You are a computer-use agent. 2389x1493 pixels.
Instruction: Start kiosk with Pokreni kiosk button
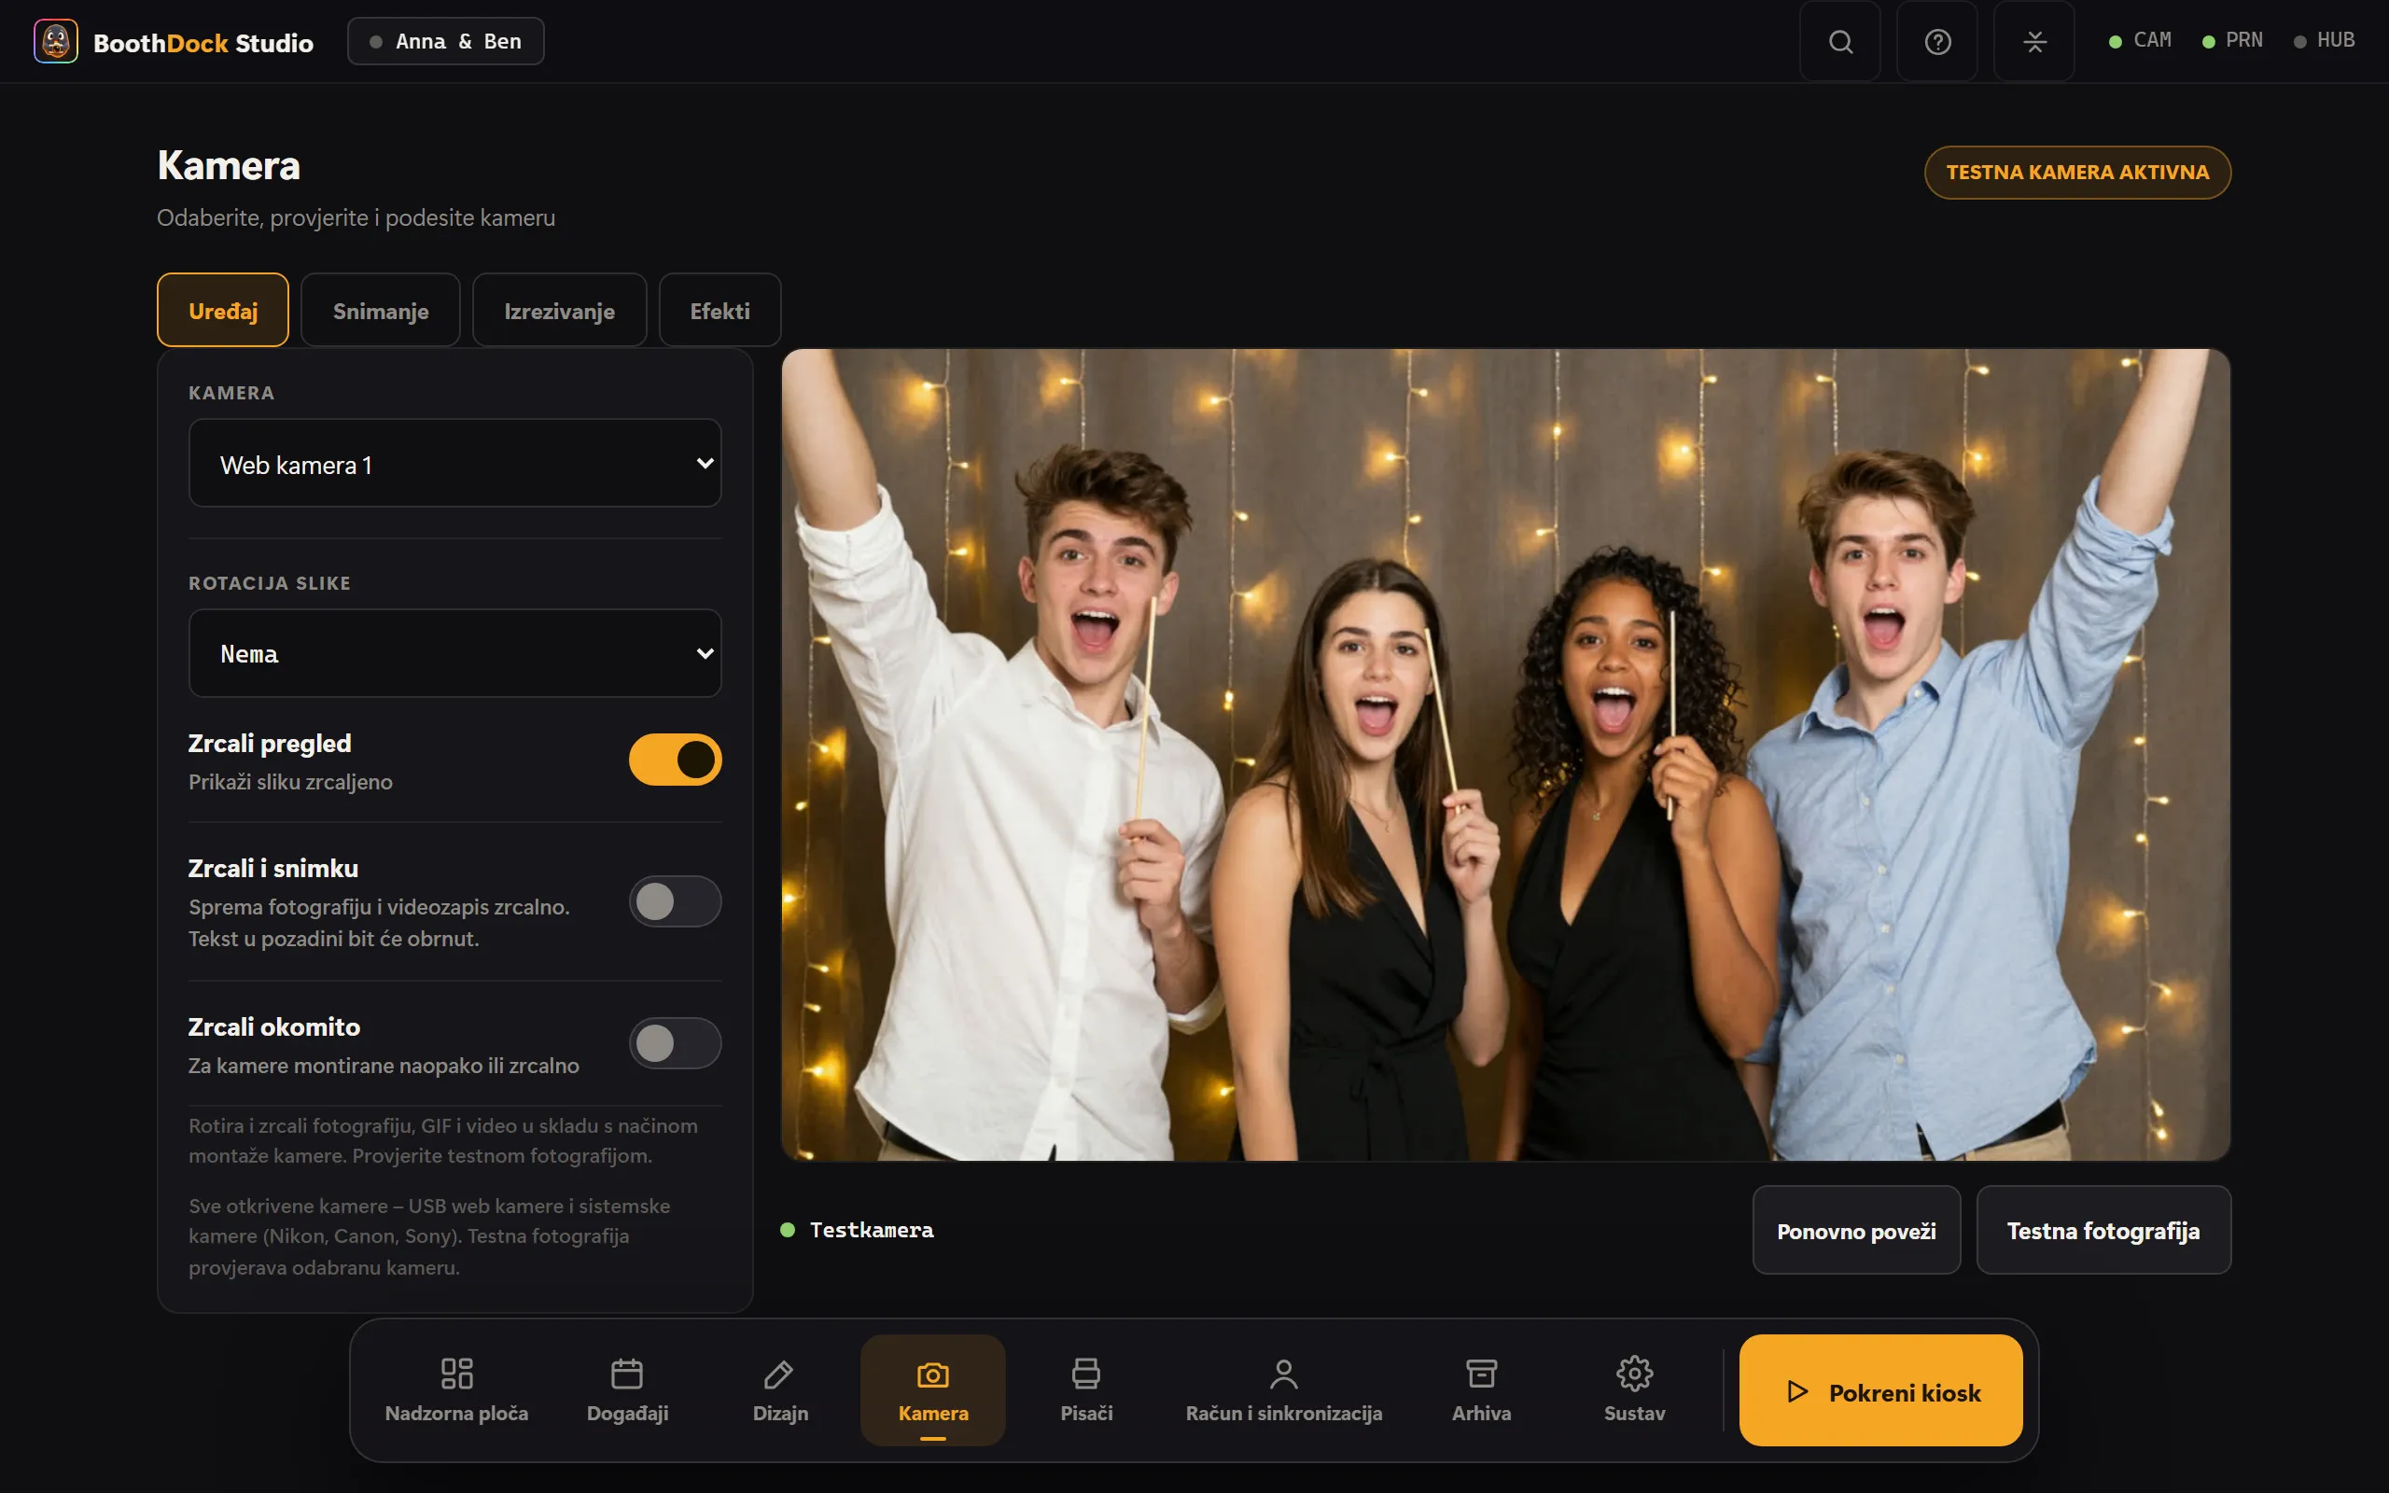point(1880,1390)
